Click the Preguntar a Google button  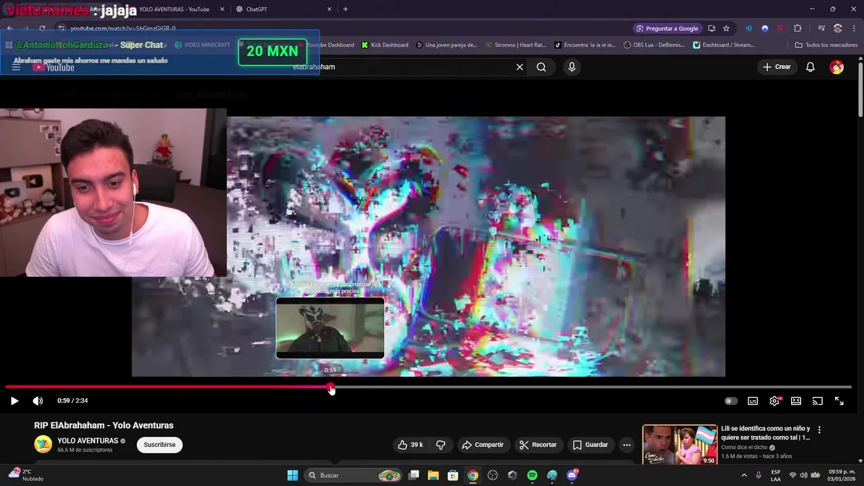click(667, 28)
